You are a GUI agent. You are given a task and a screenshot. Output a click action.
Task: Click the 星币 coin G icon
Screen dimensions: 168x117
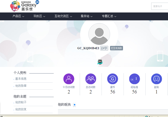pos(113,79)
